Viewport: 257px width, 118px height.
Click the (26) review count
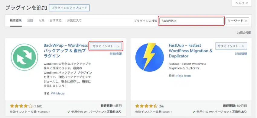pos(161,107)
